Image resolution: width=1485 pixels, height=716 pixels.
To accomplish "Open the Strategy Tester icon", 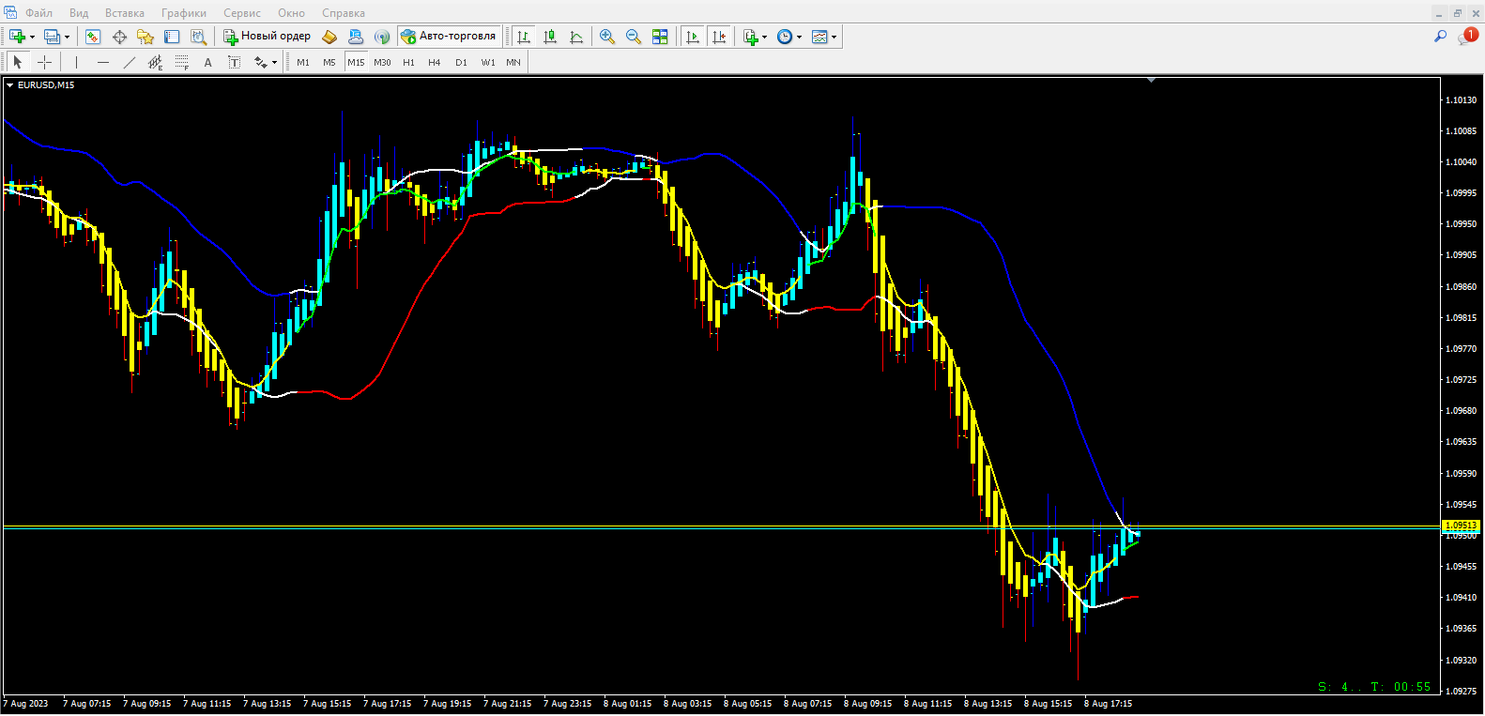I will click(199, 37).
